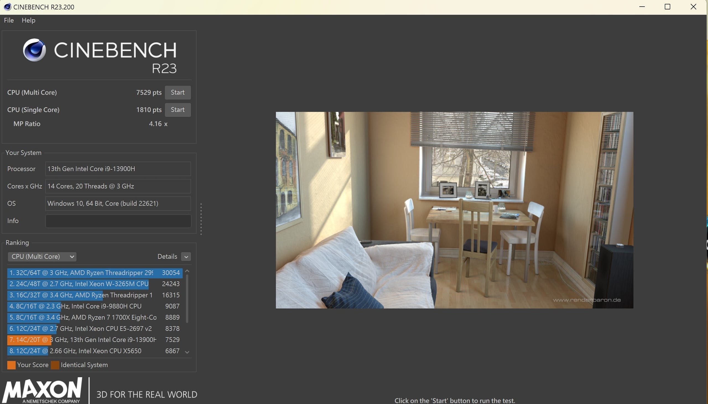The image size is (708, 404).
Task: Click the 'Your Score' legend label
Action: click(x=33, y=365)
